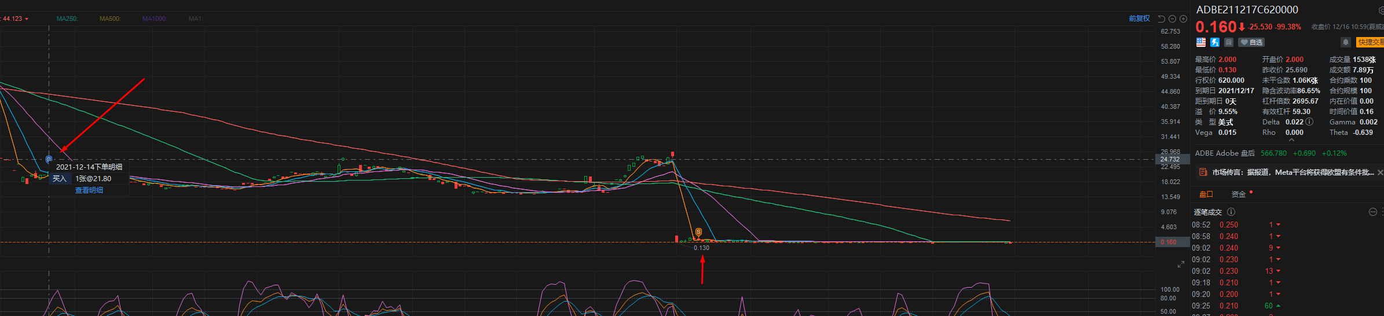Viewport: 1384px width, 316px height.
Task: Open 查看明细 link in order tooltip
Action: click(89, 190)
